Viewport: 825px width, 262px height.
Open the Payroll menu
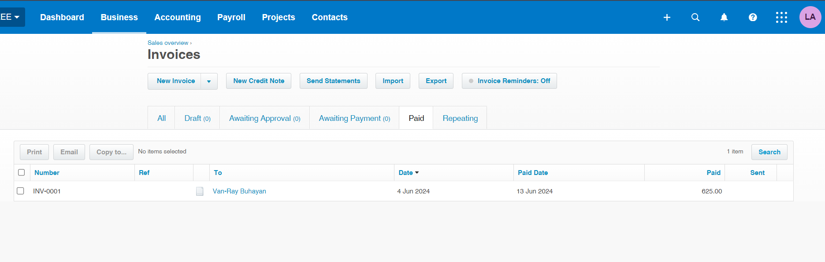coord(231,17)
